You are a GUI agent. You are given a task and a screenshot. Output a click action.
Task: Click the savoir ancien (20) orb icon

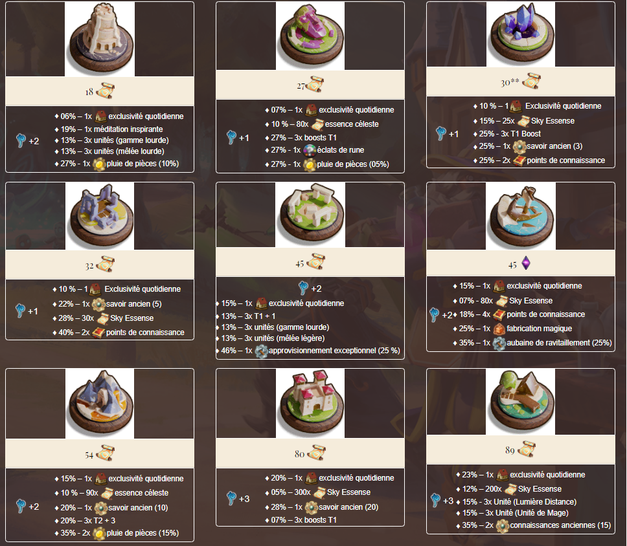(x=311, y=507)
